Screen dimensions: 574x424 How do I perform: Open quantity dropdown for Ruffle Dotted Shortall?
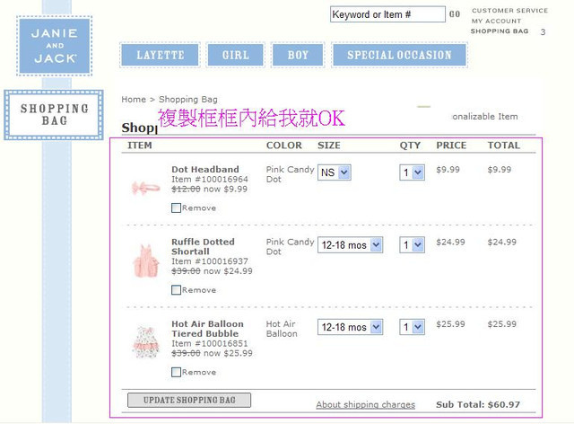412,245
